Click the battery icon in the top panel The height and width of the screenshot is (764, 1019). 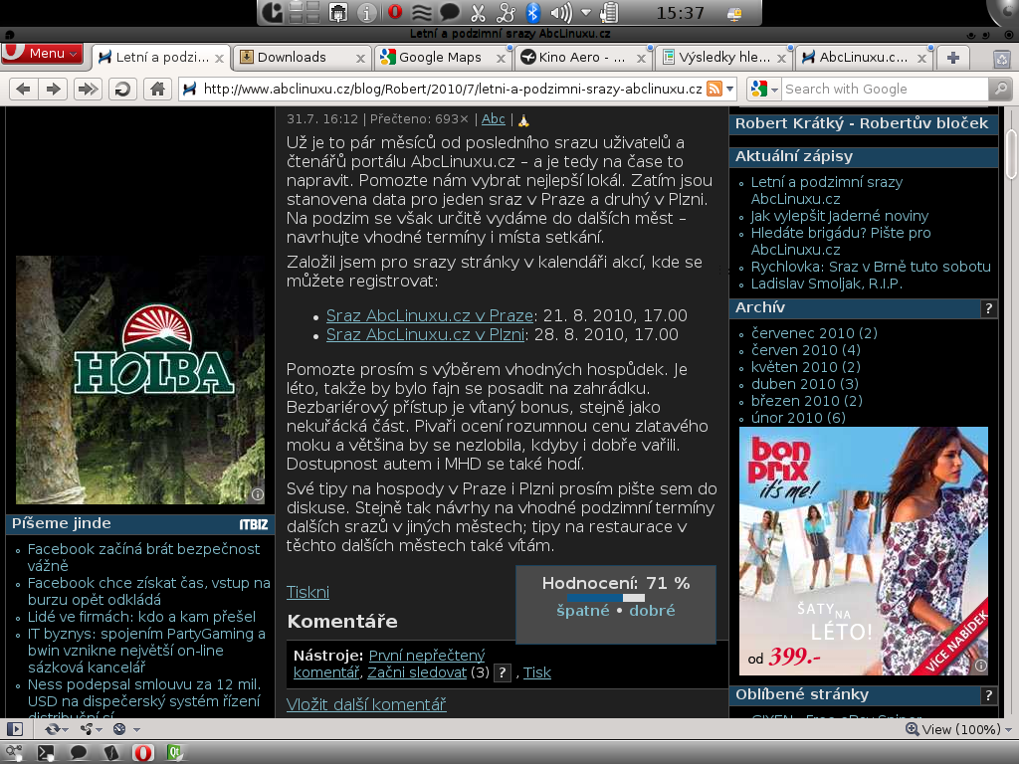pyautogui.click(x=610, y=12)
